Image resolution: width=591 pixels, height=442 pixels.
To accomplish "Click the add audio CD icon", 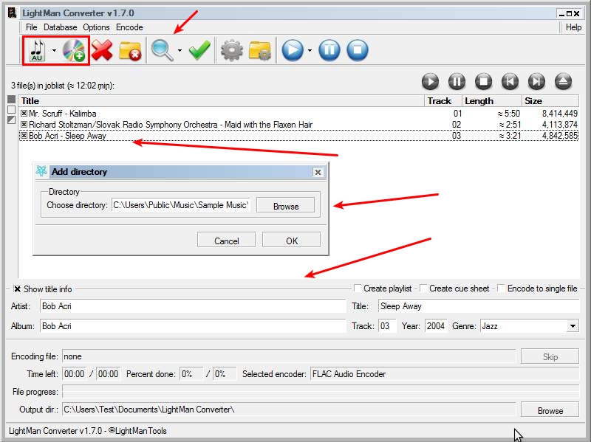I will click(74, 50).
